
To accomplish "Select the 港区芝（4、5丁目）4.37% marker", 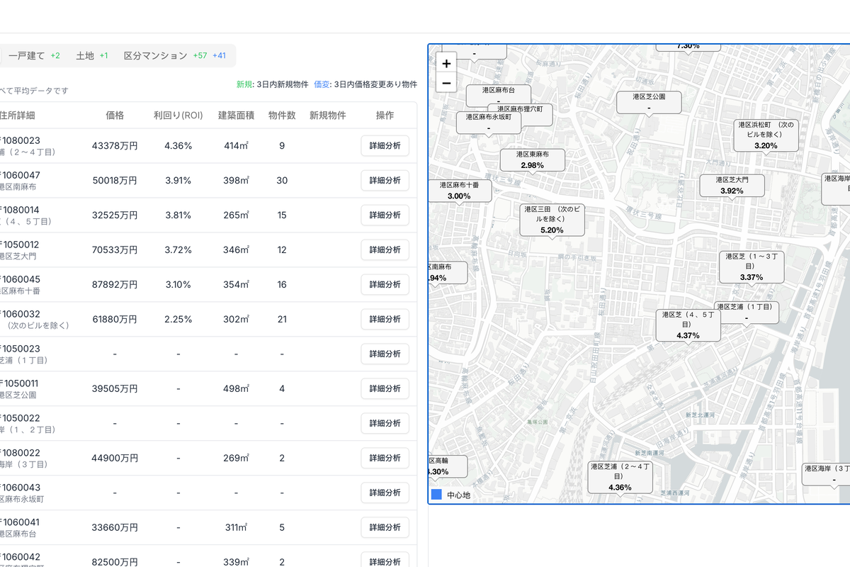I will pos(688,325).
